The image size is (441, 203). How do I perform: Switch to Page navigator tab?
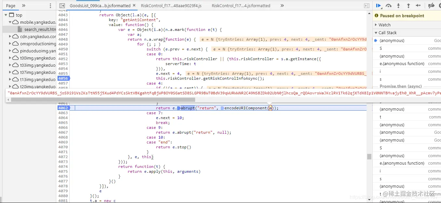(x=11, y=6)
